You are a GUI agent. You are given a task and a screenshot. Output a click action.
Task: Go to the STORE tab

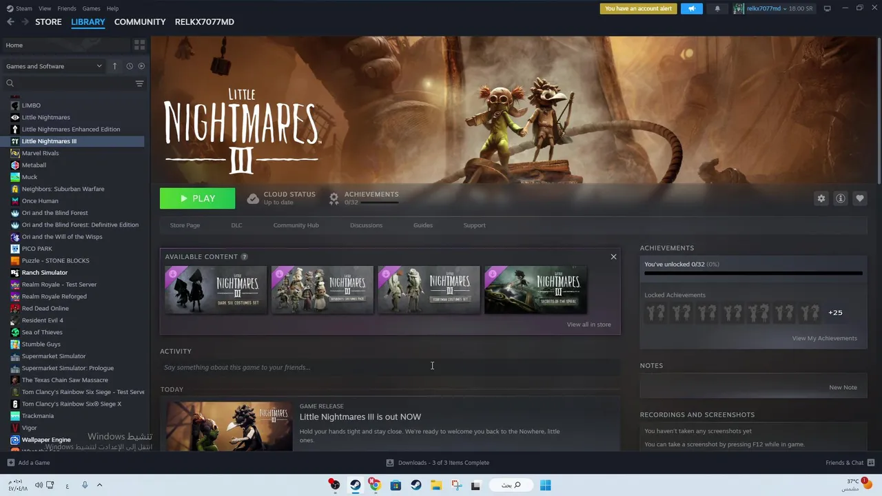[x=48, y=22]
